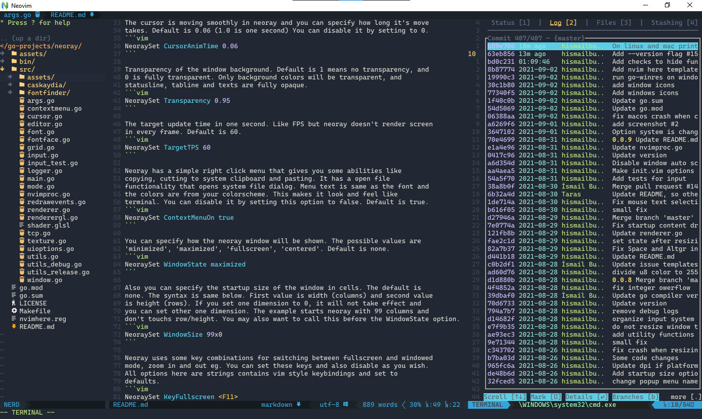Screen dimensions: 702x419
Task: Click the NERD label in statusline
Action: [x=12, y=404]
